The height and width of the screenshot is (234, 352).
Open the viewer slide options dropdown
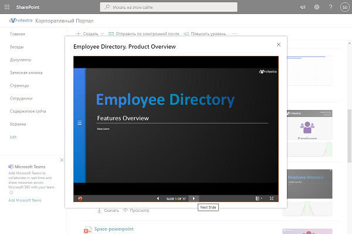point(259,198)
